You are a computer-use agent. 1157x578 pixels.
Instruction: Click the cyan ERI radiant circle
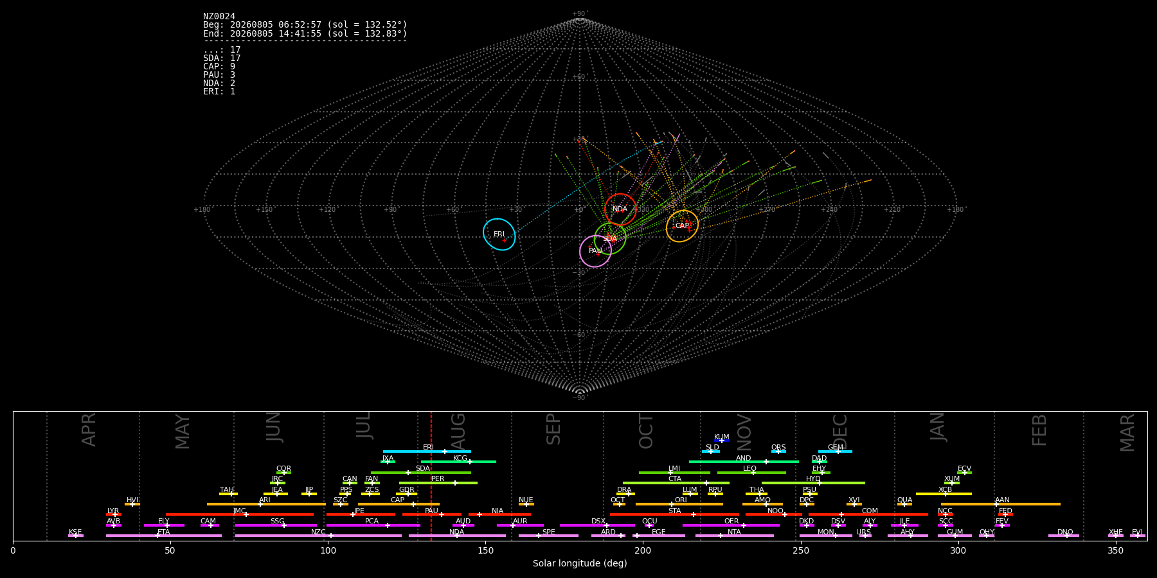coord(499,234)
